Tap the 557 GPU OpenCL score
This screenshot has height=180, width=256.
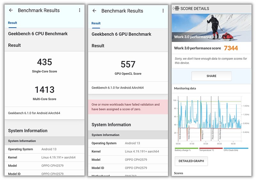(128, 64)
